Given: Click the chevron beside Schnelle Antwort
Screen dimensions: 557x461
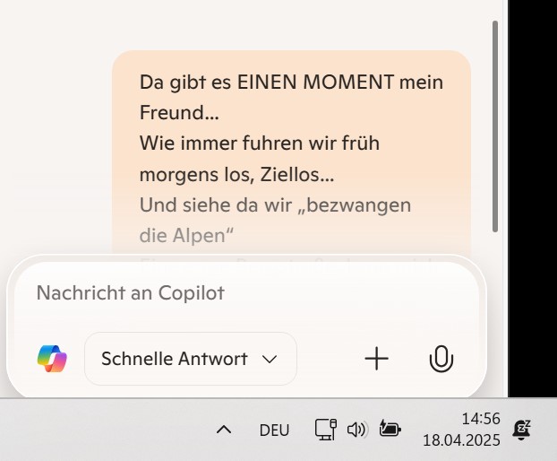Looking at the screenshot, I should coord(270,359).
